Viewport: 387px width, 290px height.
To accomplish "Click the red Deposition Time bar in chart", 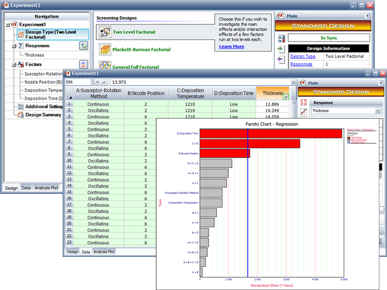I will pos(271,134).
